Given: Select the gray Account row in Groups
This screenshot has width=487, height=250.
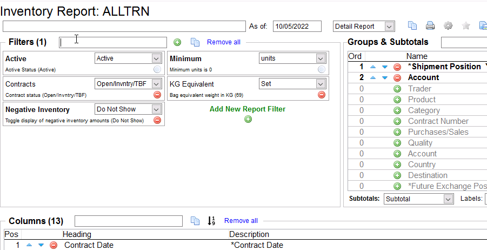Looking at the screenshot, I should click(417, 154).
